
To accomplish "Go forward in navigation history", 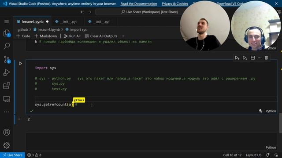I will pos(89,12).
